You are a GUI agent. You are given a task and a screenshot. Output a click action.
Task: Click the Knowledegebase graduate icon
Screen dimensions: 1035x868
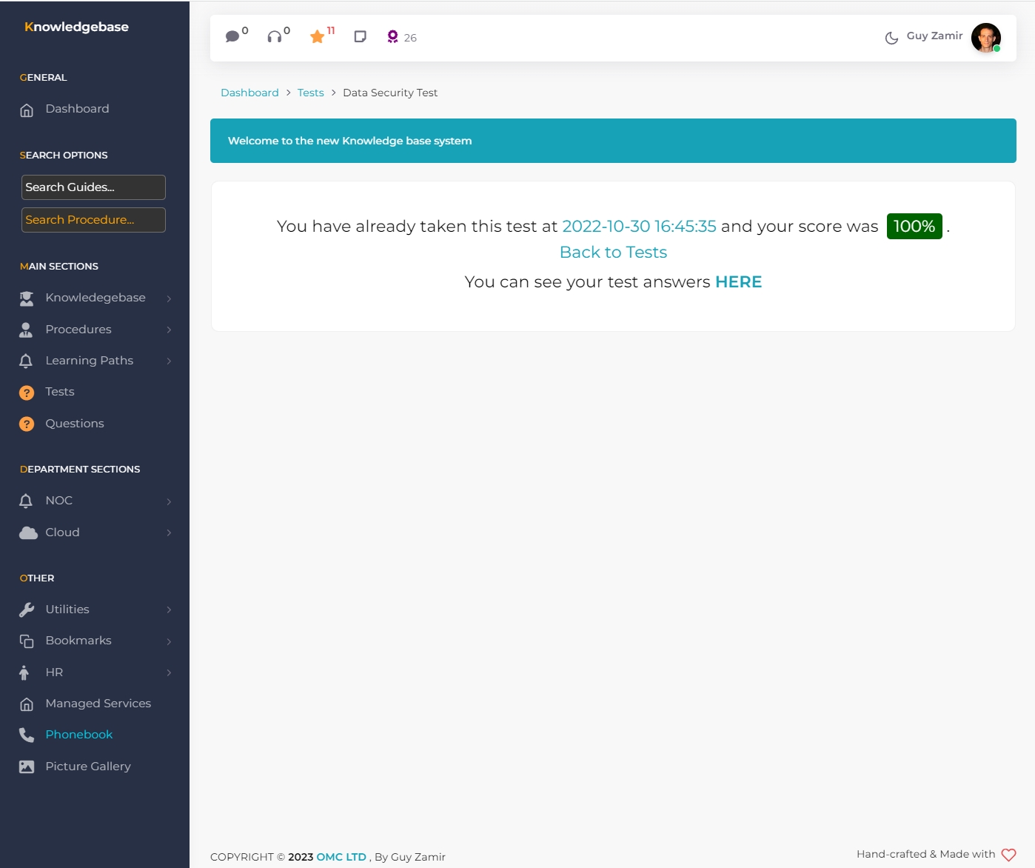pos(27,298)
